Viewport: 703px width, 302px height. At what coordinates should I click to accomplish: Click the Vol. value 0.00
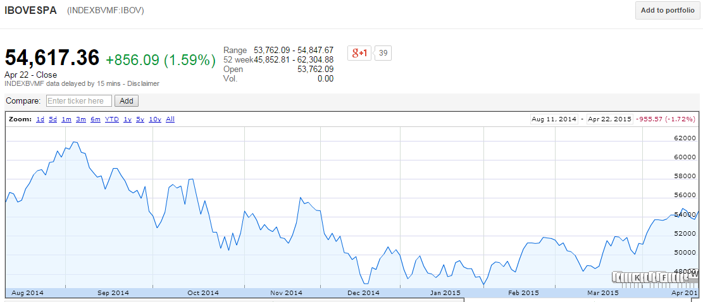click(325, 79)
